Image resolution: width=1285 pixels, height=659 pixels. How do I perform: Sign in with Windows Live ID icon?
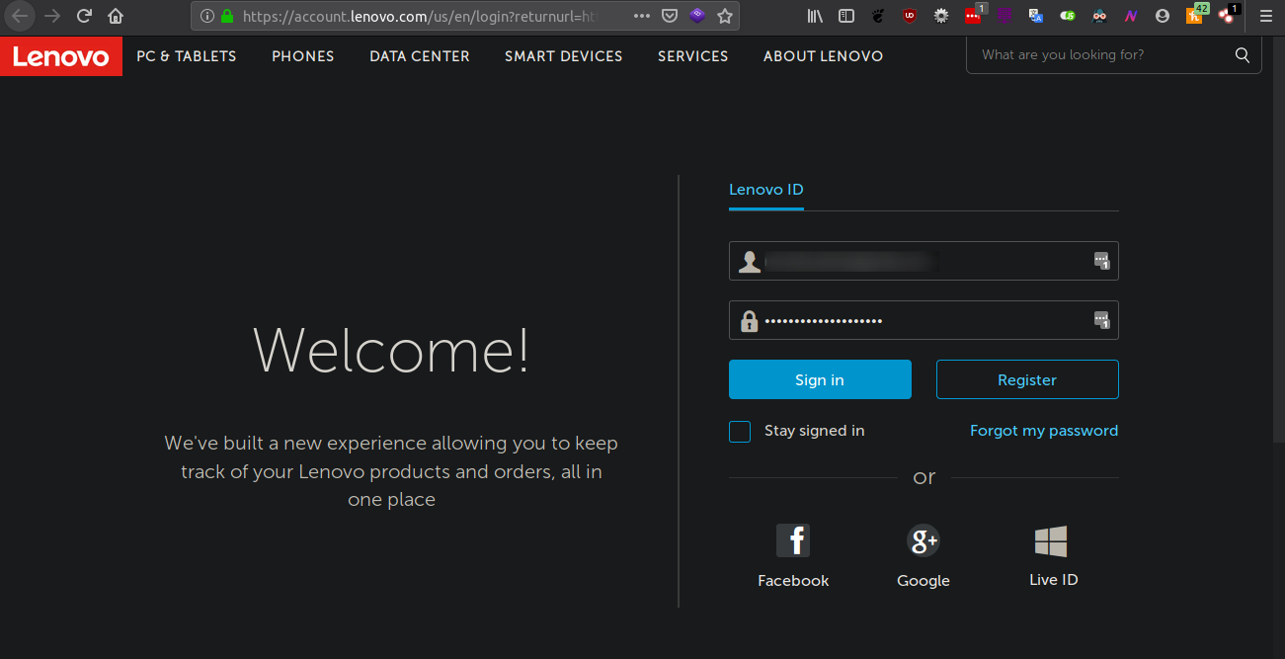pyautogui.click(x=1051, y=541)
